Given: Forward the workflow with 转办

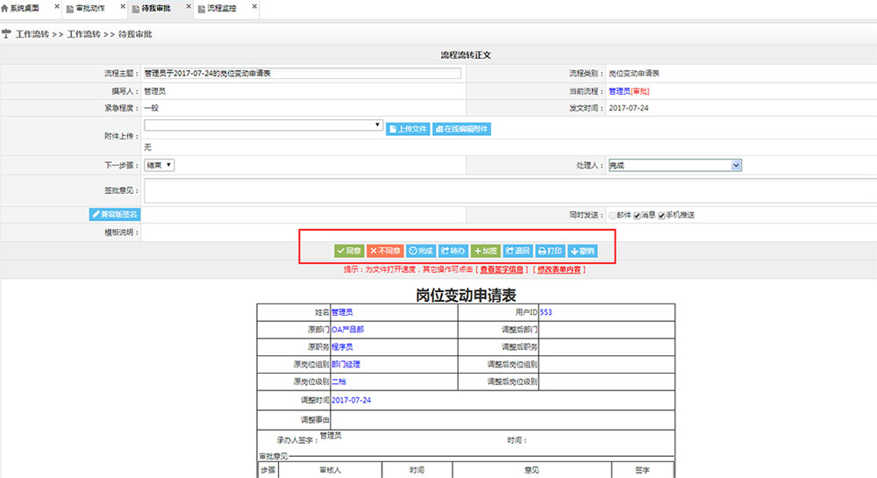Looking at the screenshot, I should pyautogui.click(x=453, y=251).
